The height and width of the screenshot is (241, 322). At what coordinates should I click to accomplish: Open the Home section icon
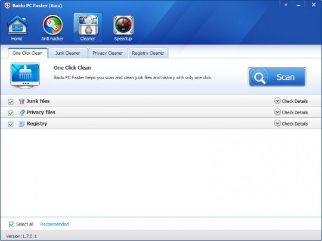click(17, 24)
